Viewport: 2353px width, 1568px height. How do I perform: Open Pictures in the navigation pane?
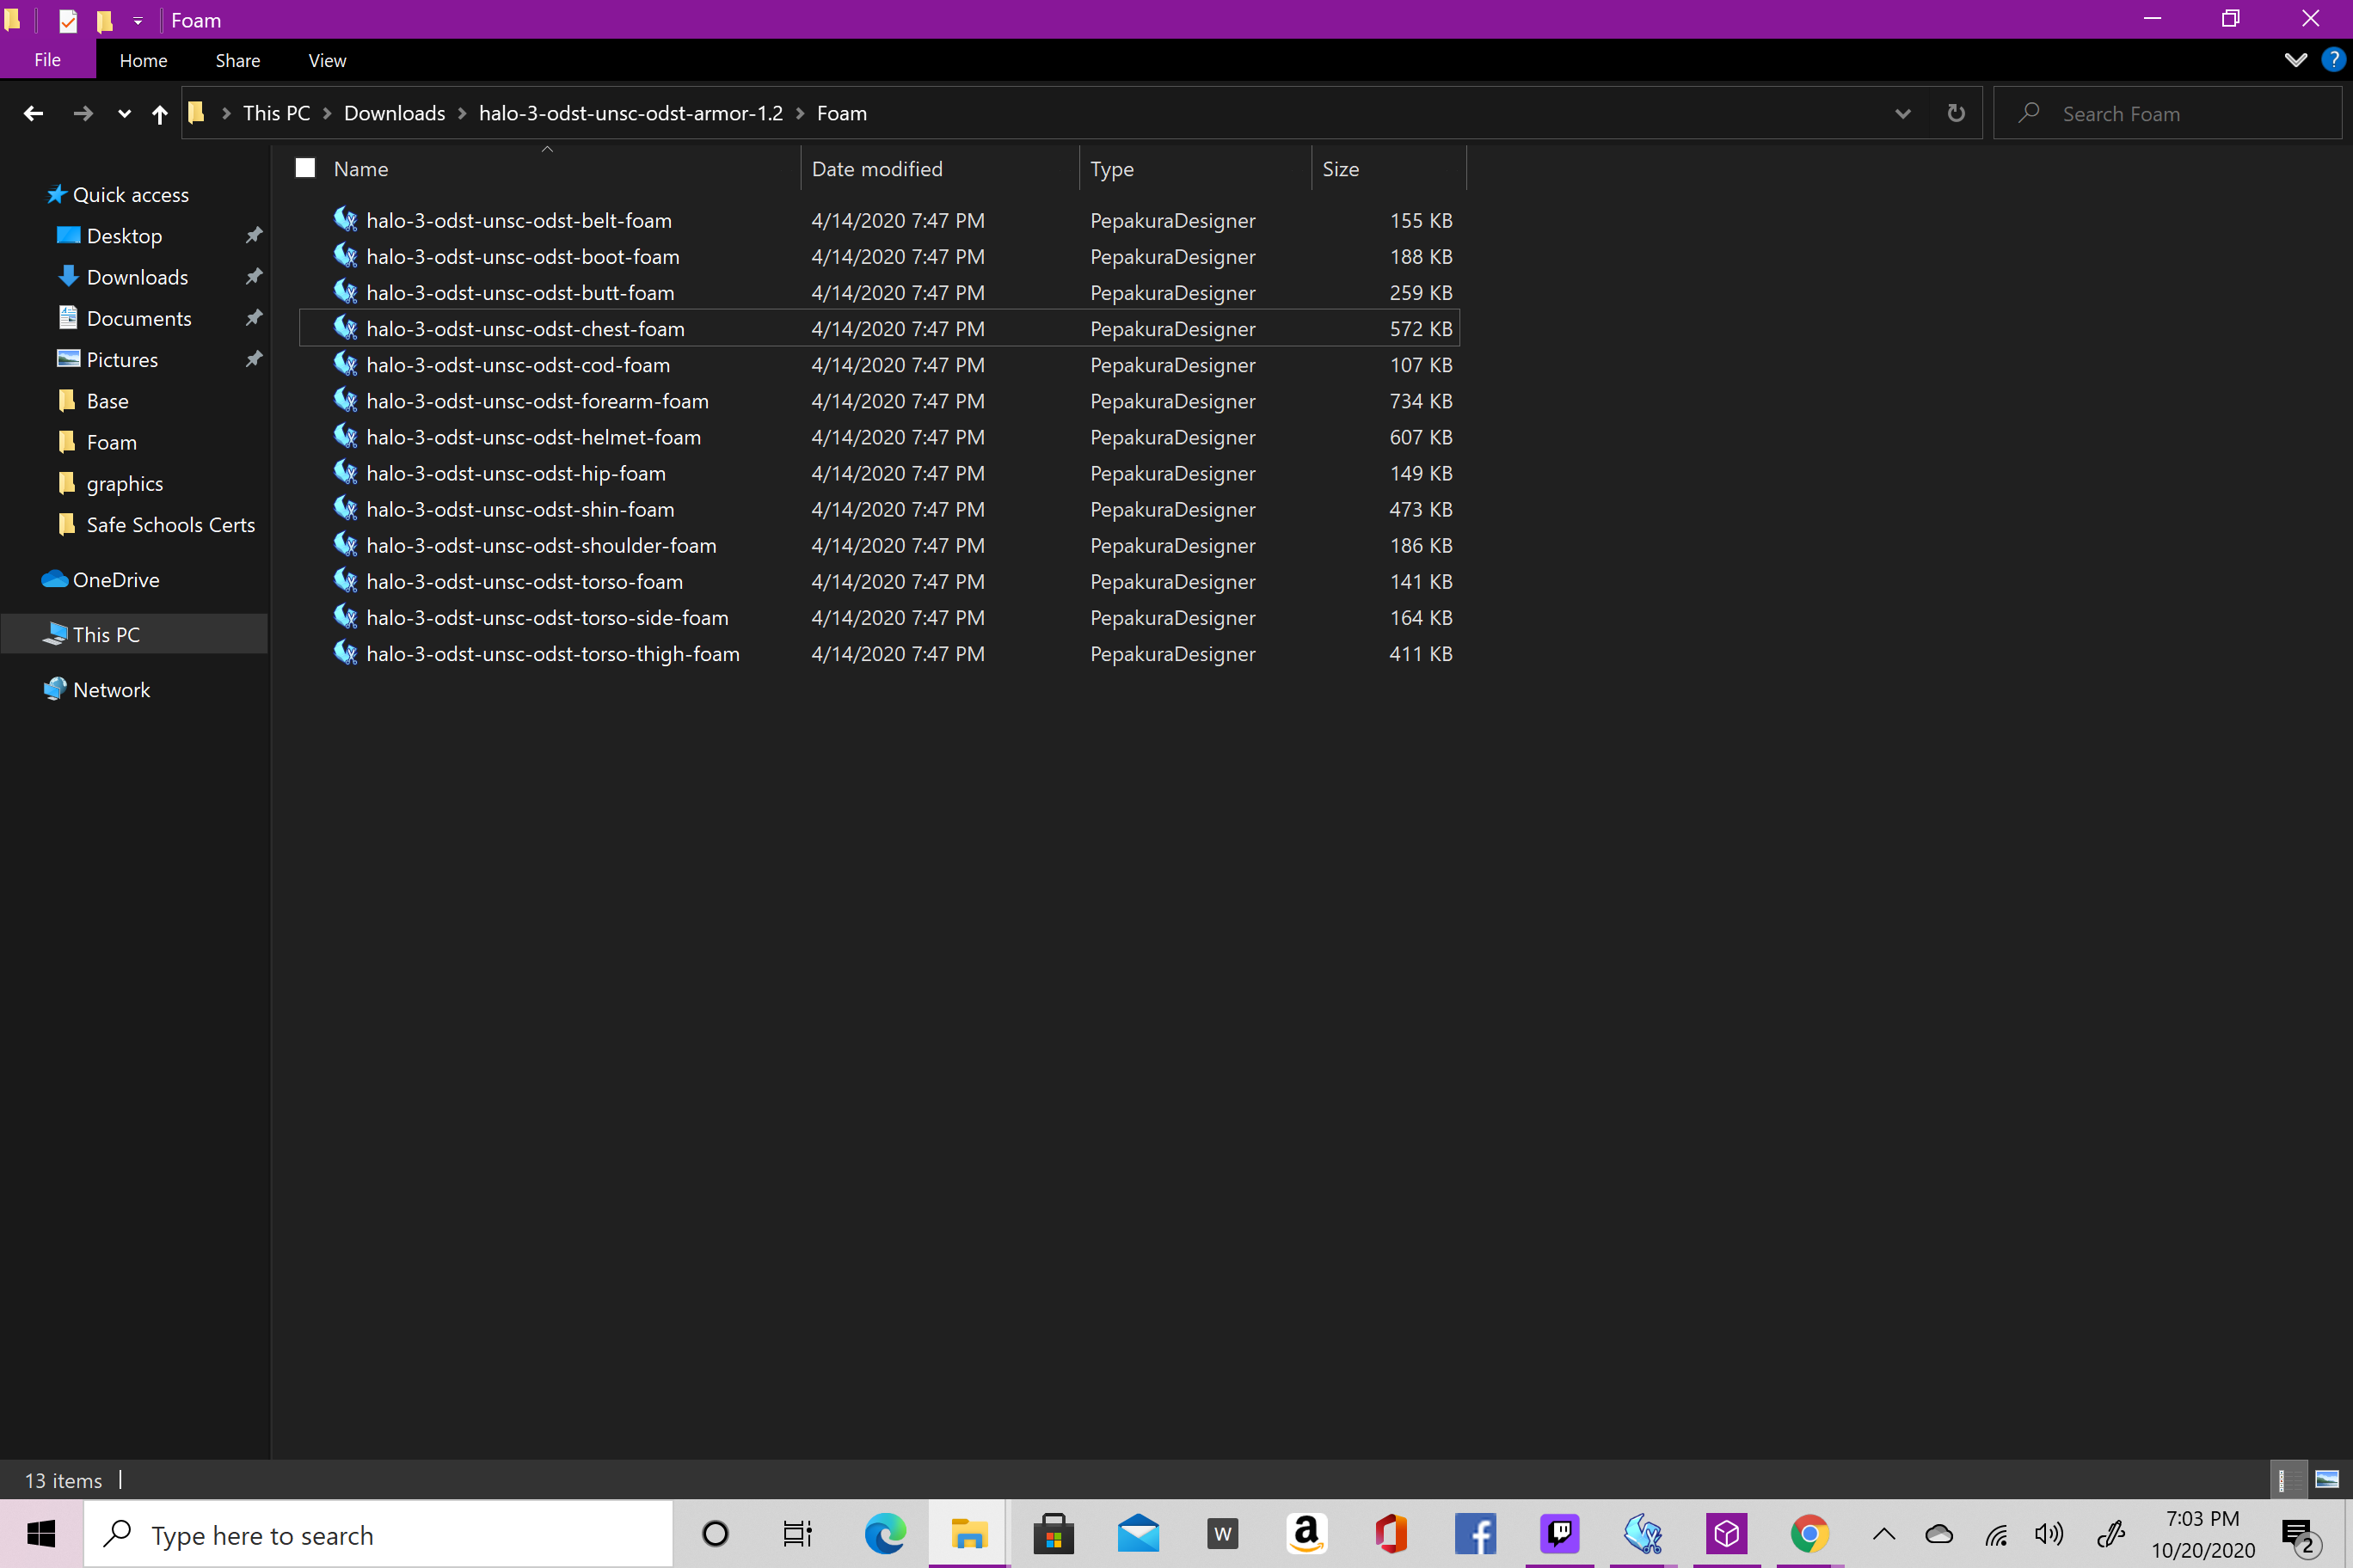[122, 359]
